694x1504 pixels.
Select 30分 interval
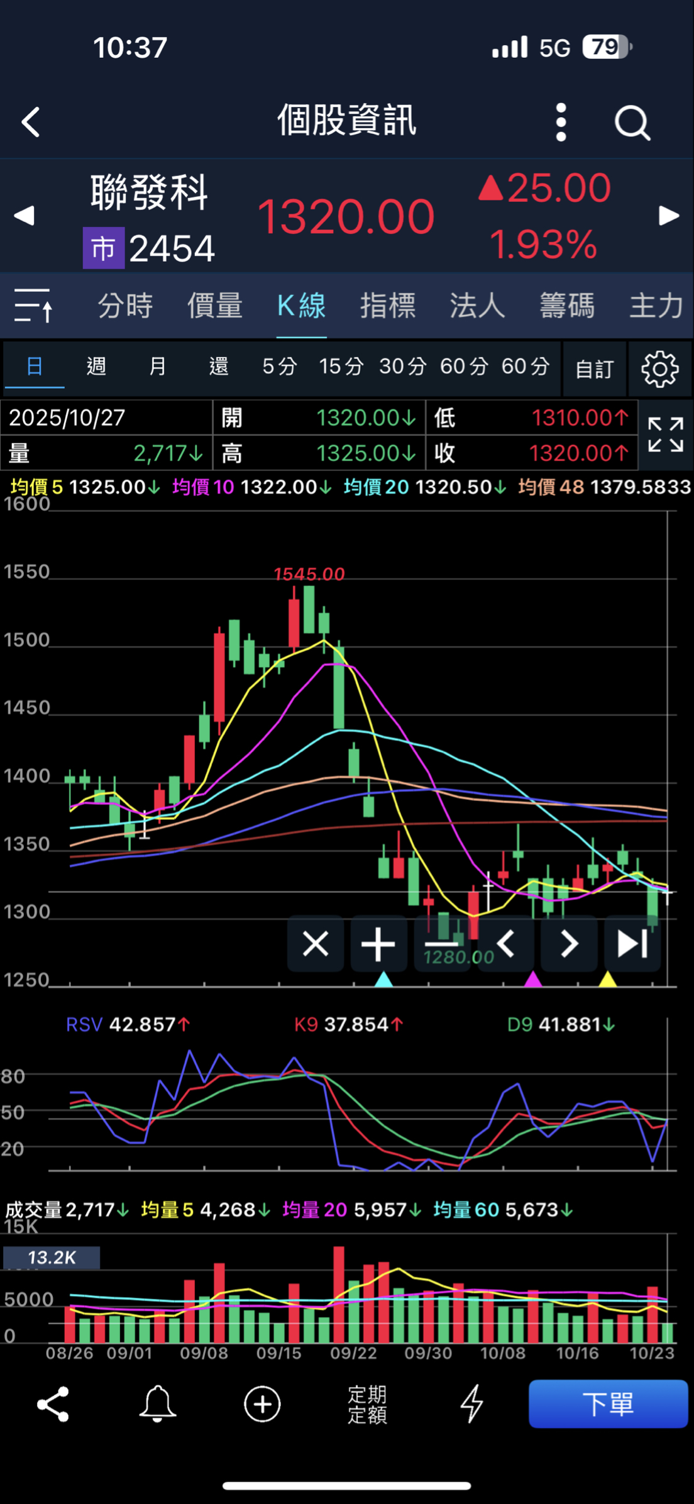click(403, 366)
